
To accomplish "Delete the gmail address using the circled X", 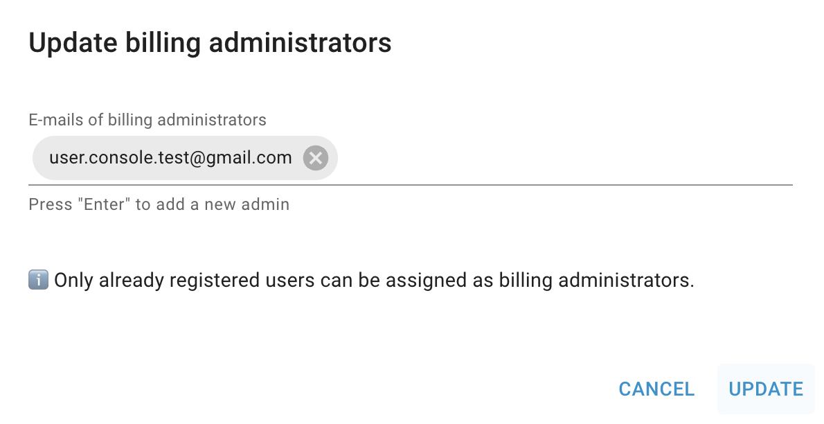I will tap(315, 159).
